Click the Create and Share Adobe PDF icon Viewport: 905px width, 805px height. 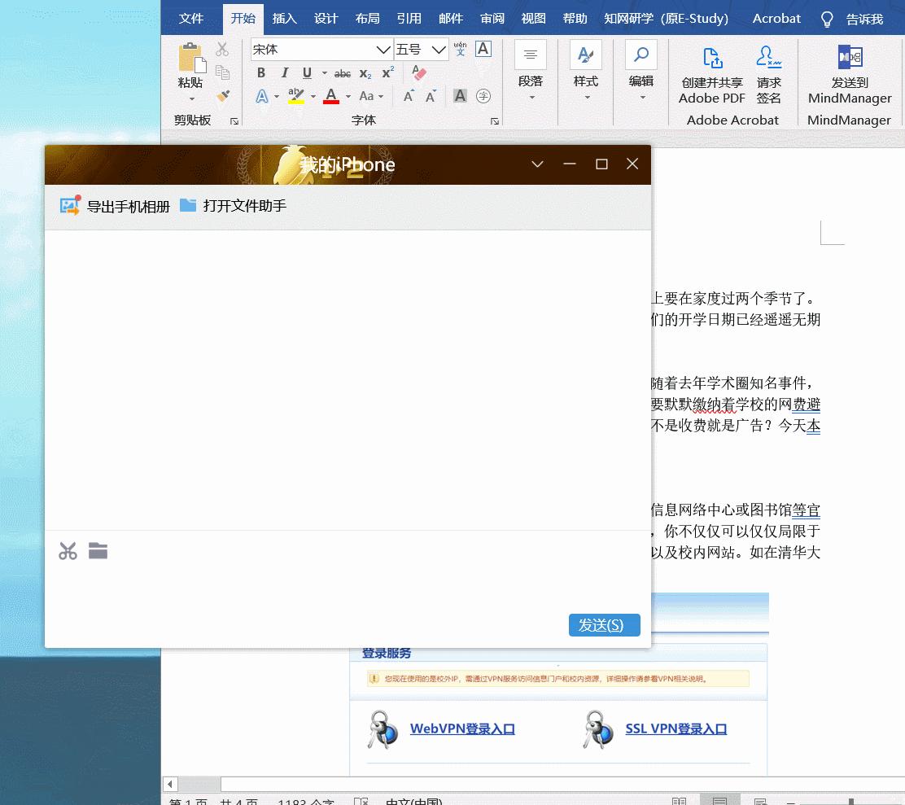point(711,59)
